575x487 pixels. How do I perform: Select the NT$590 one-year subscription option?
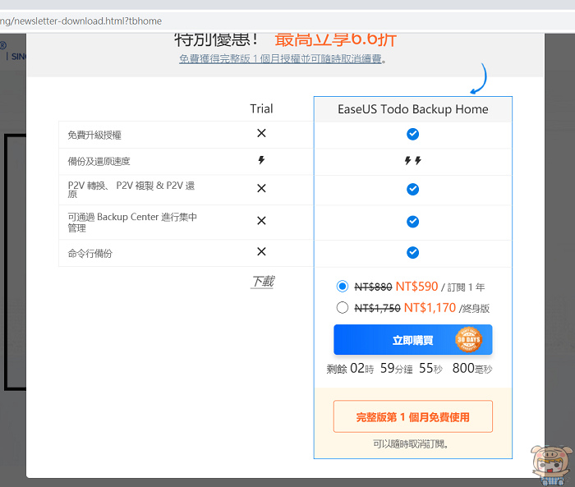[343, 287]
